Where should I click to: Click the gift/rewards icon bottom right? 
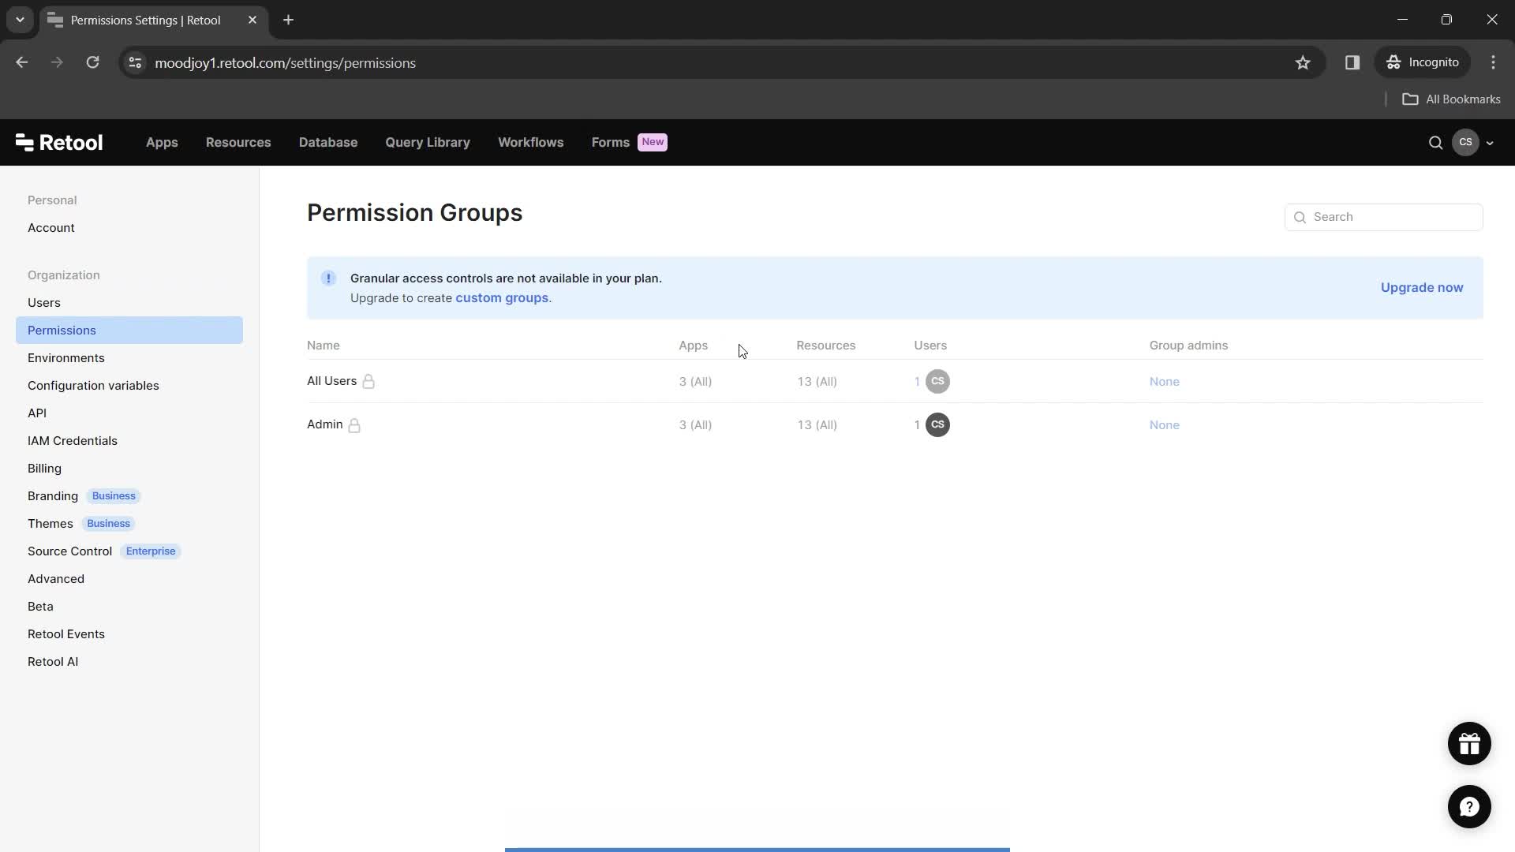click(1469, 743)
